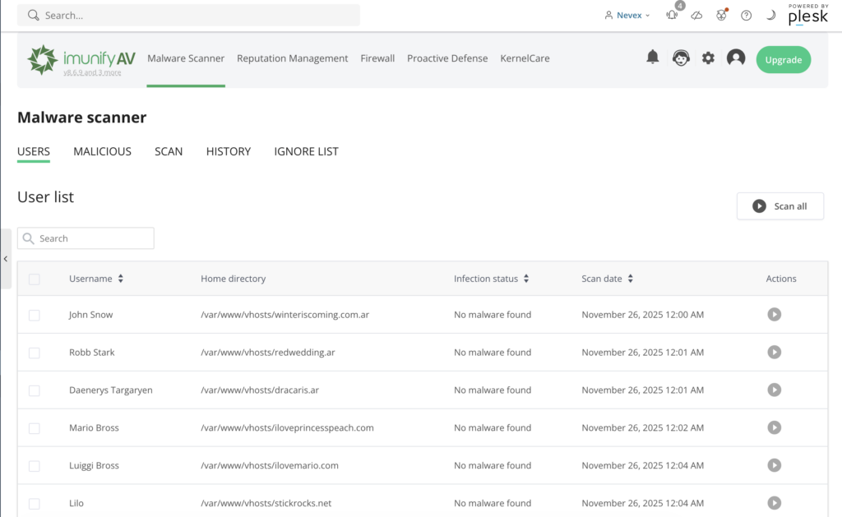The width and height of the screenshot is (842, 517).
Task: Check the select-all header checkbox
Action: (34, 279)
